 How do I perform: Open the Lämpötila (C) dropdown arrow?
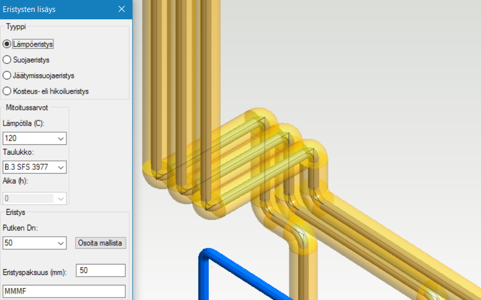click(61, 139)
